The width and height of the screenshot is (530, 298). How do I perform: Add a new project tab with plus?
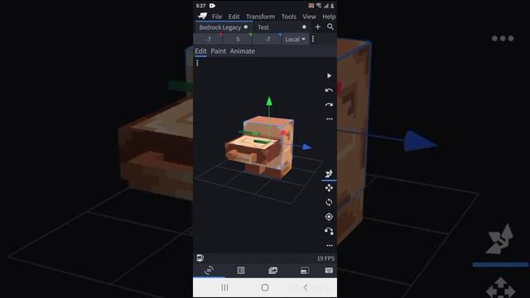318,27
